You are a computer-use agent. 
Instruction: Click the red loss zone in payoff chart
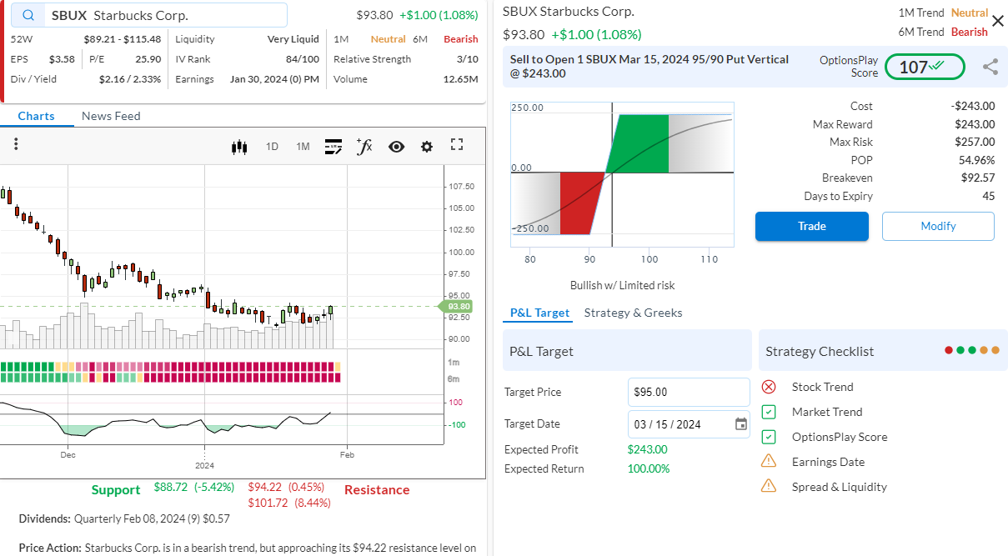[579, 203]
